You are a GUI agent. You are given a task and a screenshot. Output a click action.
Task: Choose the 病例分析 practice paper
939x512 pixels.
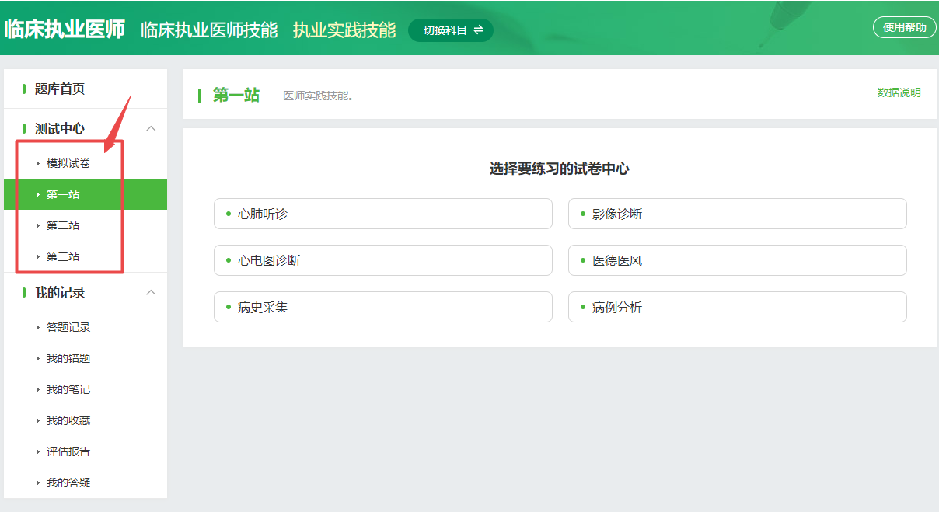[737, 307]
